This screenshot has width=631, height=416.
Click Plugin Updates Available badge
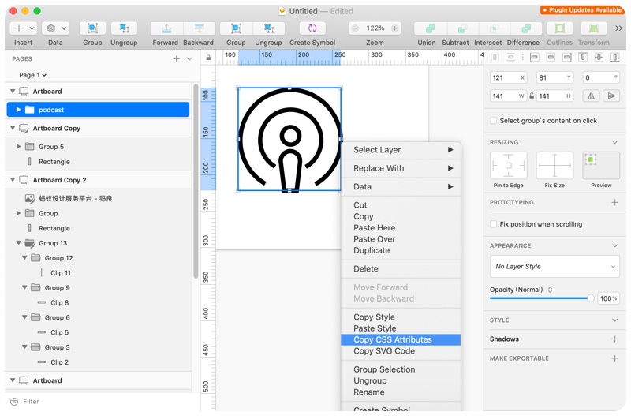(x=582, y=10)
